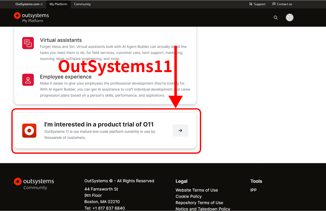
Task: Click the Legal footer heading
Action: [x=181, y=181]
